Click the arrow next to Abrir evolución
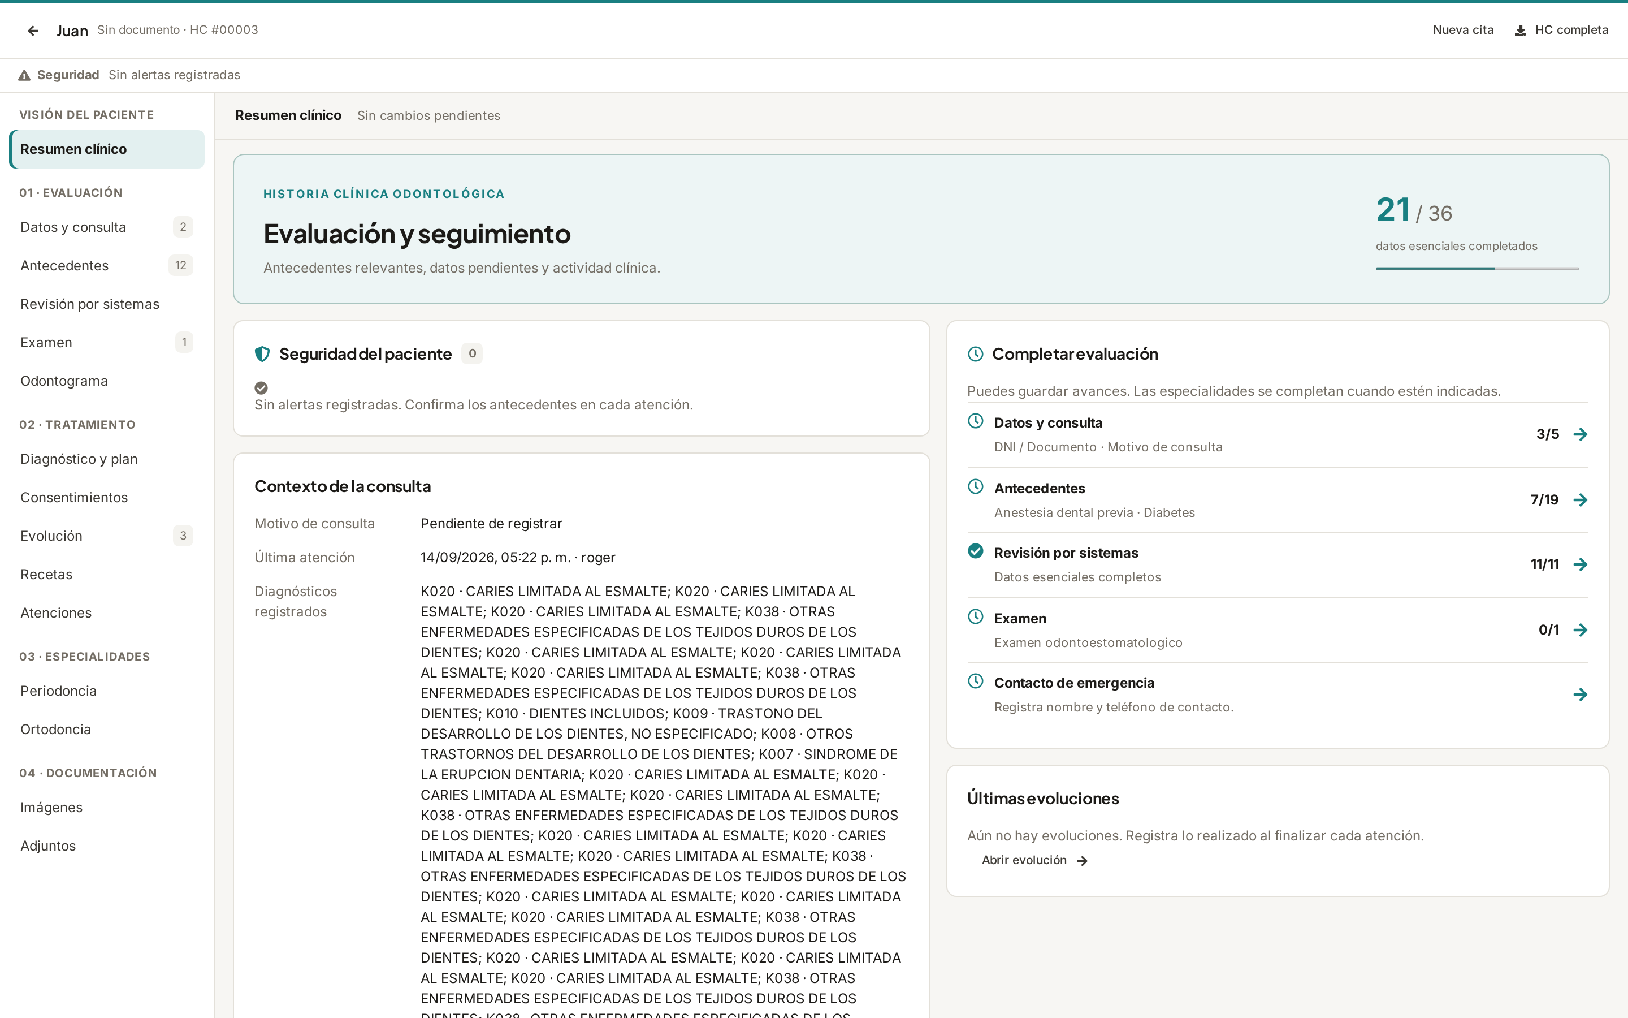1628x1018 pixels. point(1082,860)
